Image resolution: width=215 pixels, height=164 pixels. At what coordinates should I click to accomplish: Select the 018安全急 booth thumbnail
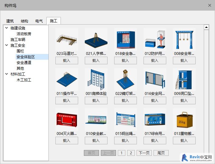point(125,40)
